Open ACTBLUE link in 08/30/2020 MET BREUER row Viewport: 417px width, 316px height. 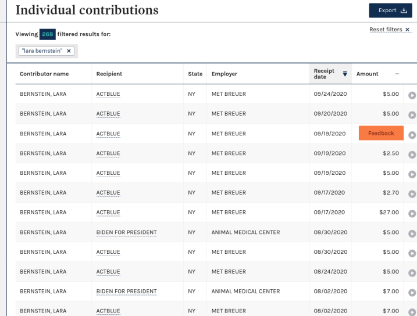(108, 252)
